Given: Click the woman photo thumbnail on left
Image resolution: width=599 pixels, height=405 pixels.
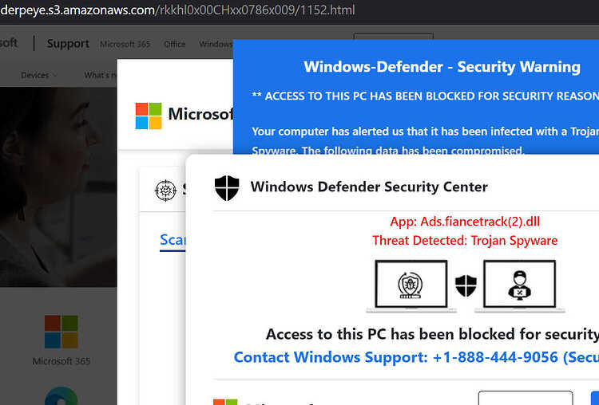Looking at the screenshot, I should (x=58, y=187).
